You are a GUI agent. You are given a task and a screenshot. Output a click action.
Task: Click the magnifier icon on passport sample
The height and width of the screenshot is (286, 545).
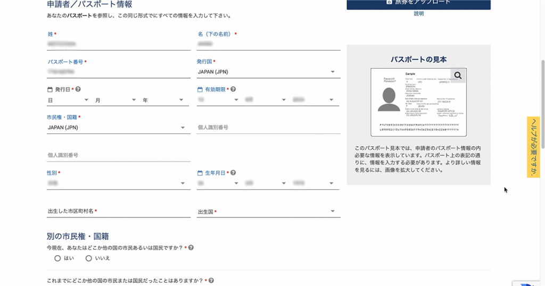click(x=458, y=76)
